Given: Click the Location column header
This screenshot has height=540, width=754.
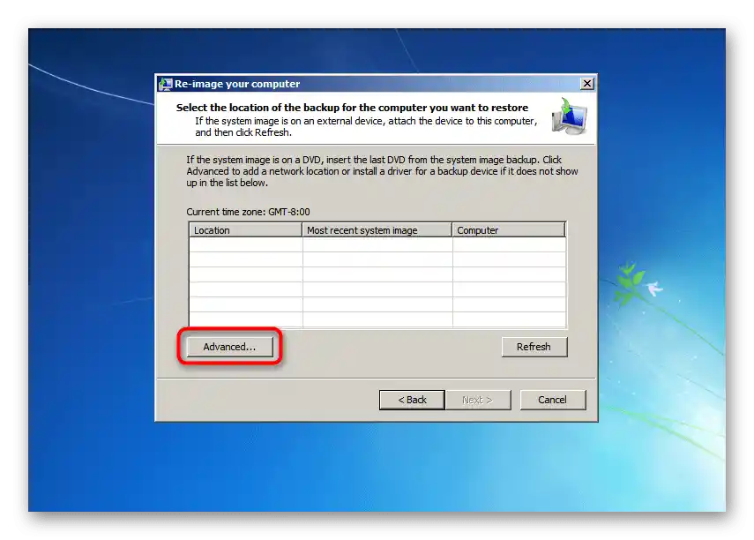Looking at the screenshot, I should click(x=245, y=230).
